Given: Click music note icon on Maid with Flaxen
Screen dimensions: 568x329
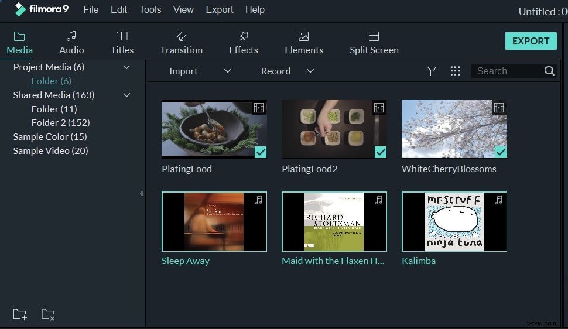Looking at the screenshot, I should 378,200.
